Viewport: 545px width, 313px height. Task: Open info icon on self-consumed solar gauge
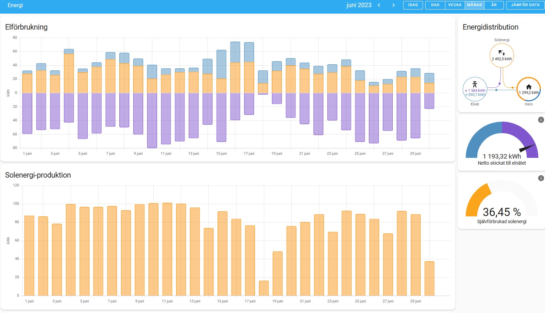[541, 178]
